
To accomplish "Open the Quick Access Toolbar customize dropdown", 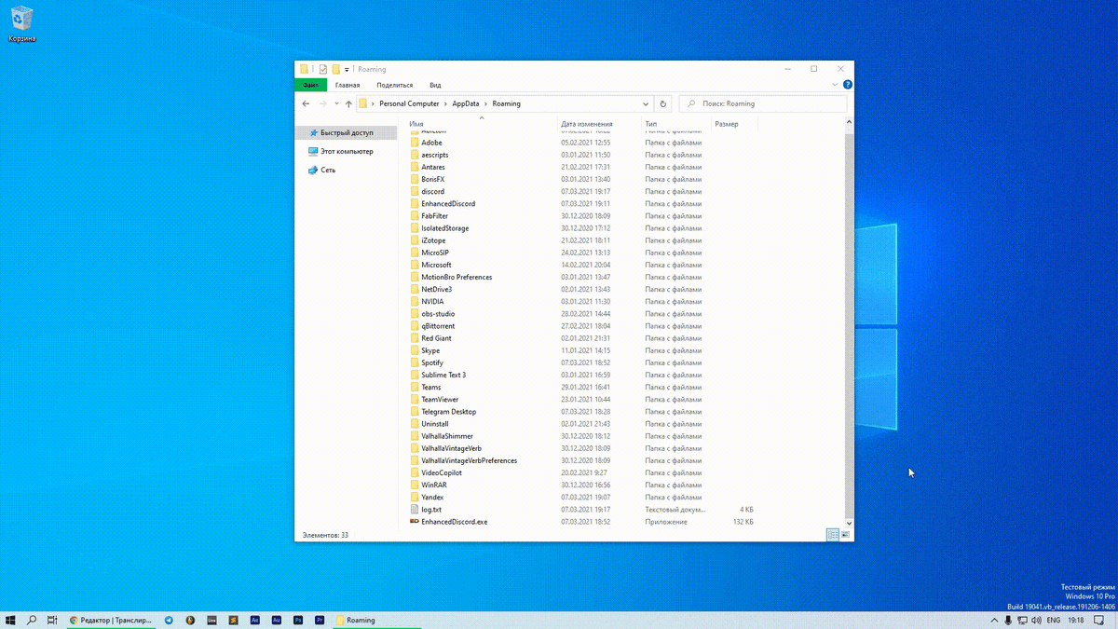I will click(x=345, y=69).
